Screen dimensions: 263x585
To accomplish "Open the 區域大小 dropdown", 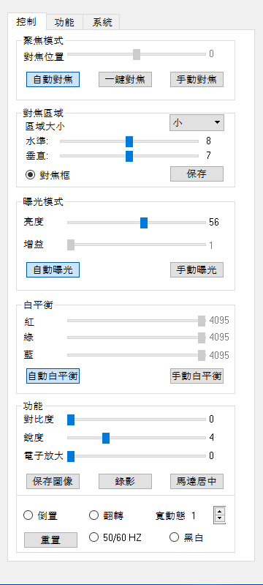I will click(x=197, y=123).
